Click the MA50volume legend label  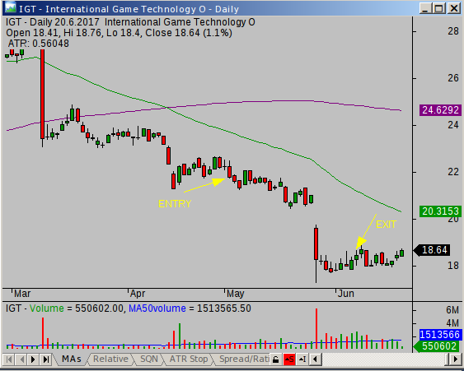157,308
